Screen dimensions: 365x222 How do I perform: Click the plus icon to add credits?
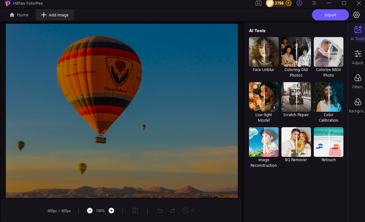click(x=289, y=3)
